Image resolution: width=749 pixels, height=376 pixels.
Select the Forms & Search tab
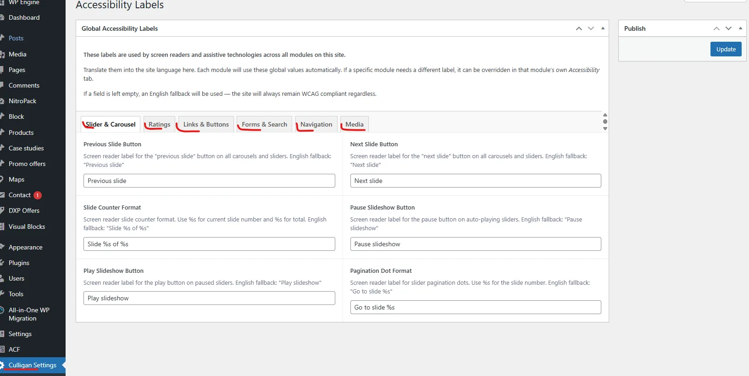pos(264,124)
